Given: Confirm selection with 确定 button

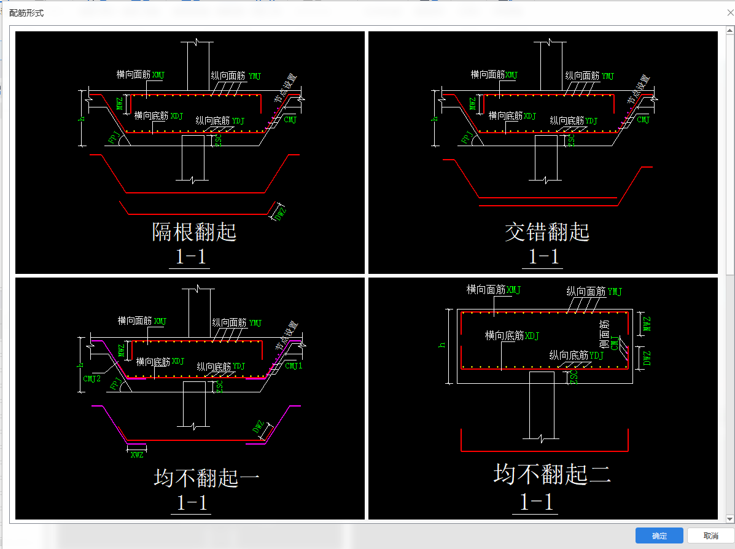Looking at the screenshot, I should (x=659, y=535).
